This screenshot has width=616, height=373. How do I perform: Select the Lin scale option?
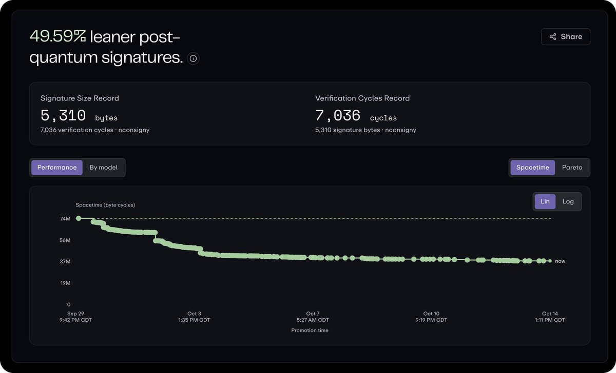tap(545, 201)
